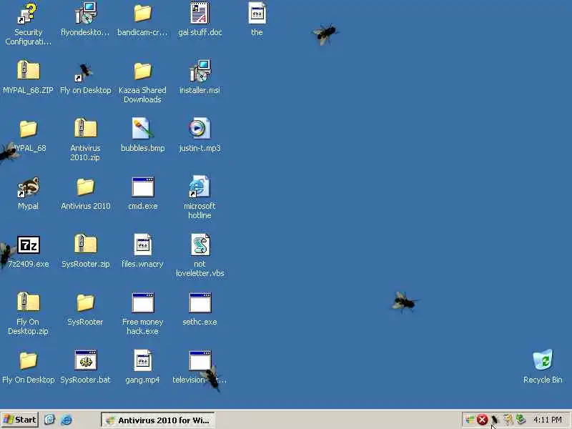Click the red X security alert tray icon
This screenshot has height=429, width=572.
click(482, 420)
